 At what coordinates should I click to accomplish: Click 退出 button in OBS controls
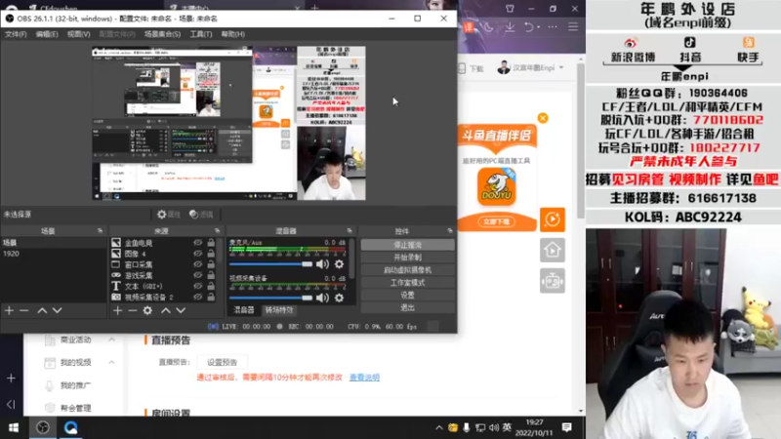tap(407, 307)
